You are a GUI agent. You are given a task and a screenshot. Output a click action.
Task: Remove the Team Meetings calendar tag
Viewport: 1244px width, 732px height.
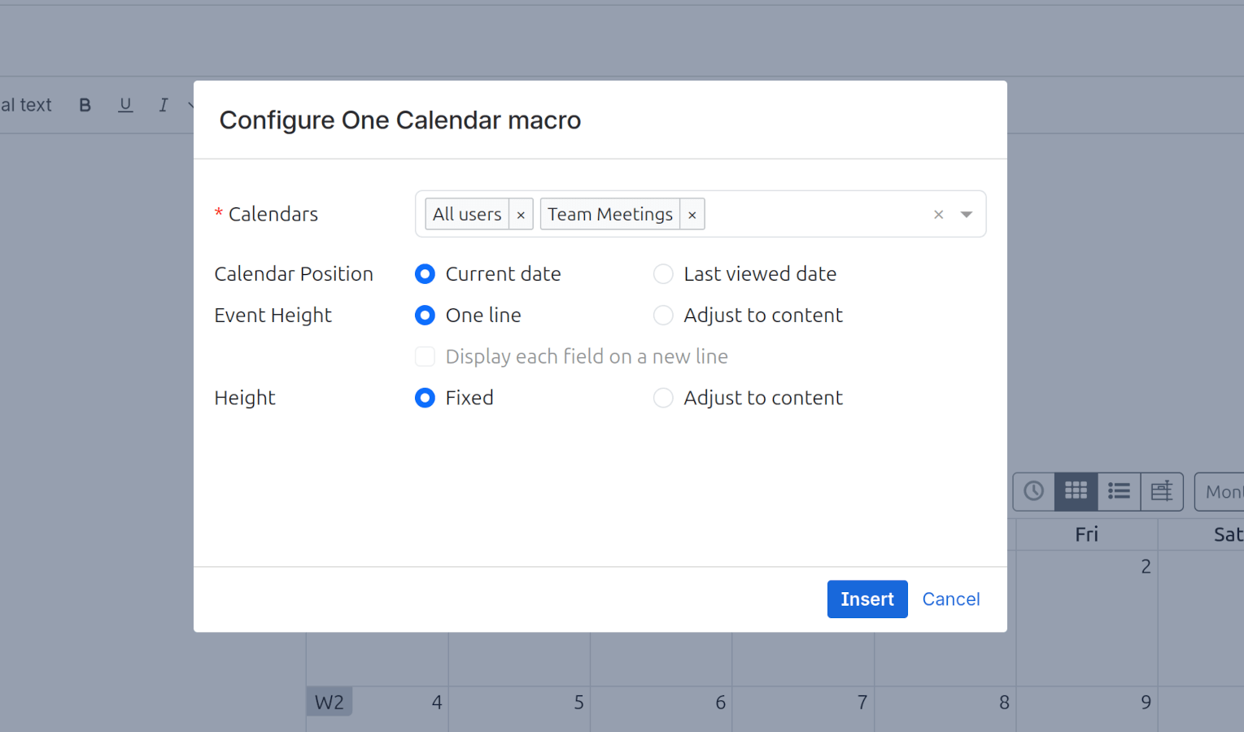692,214
